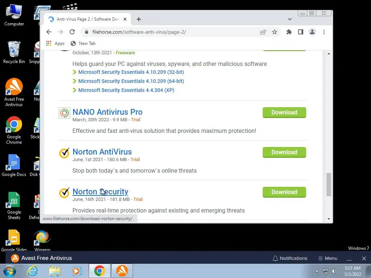Click the Trial label under NANO Antivirus Pro
This screenshot has width=371, height=278.
coord(136,119)
